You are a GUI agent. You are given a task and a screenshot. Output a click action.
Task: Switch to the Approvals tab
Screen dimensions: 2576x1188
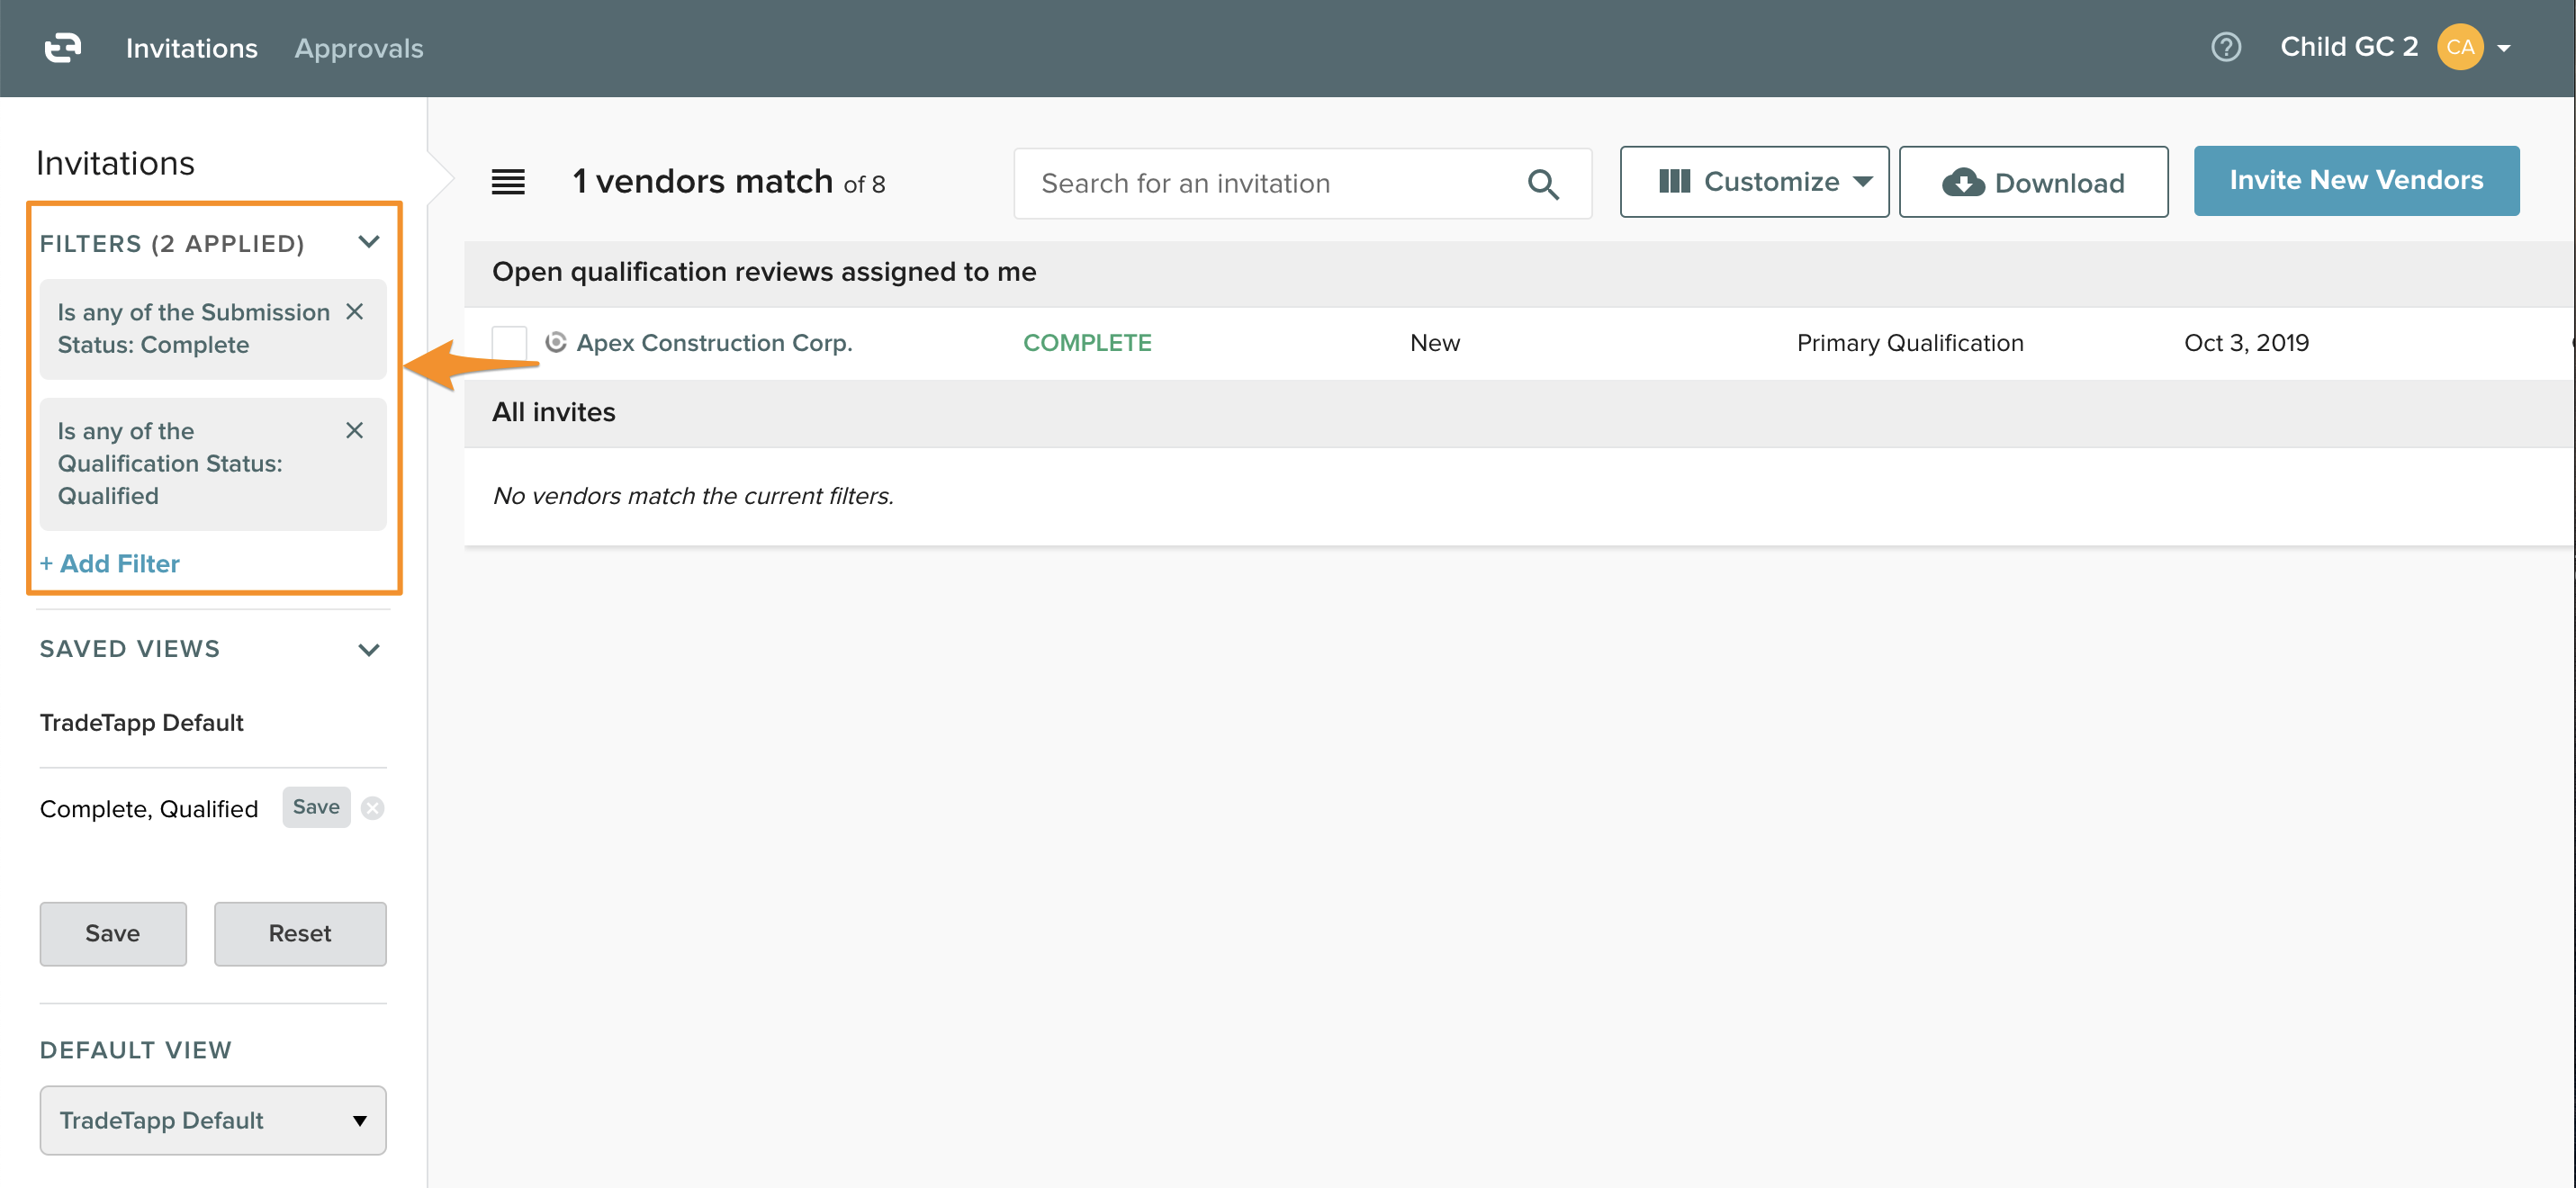point(358,48)
